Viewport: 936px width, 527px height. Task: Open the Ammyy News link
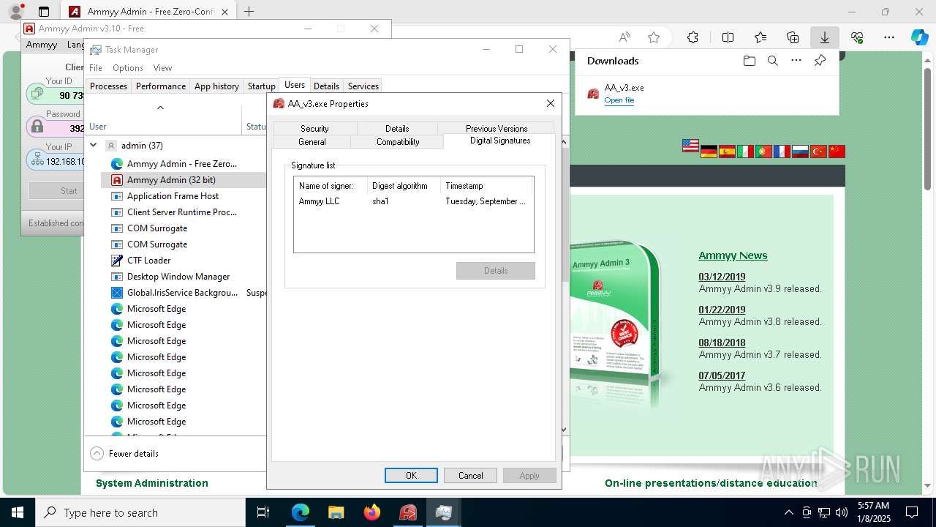733,255
